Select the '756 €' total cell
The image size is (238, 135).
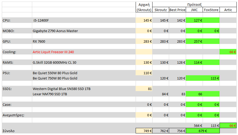tap(177, 131)
